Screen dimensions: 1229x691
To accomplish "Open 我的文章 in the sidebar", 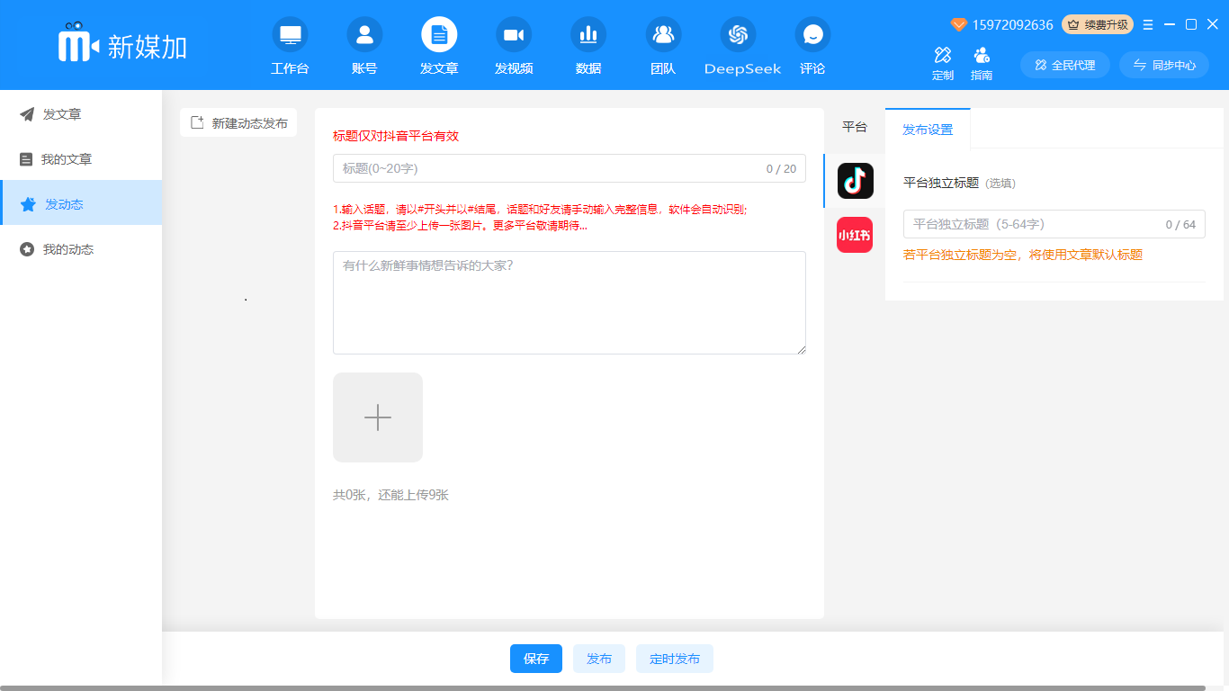I will (x=67, y=159).
